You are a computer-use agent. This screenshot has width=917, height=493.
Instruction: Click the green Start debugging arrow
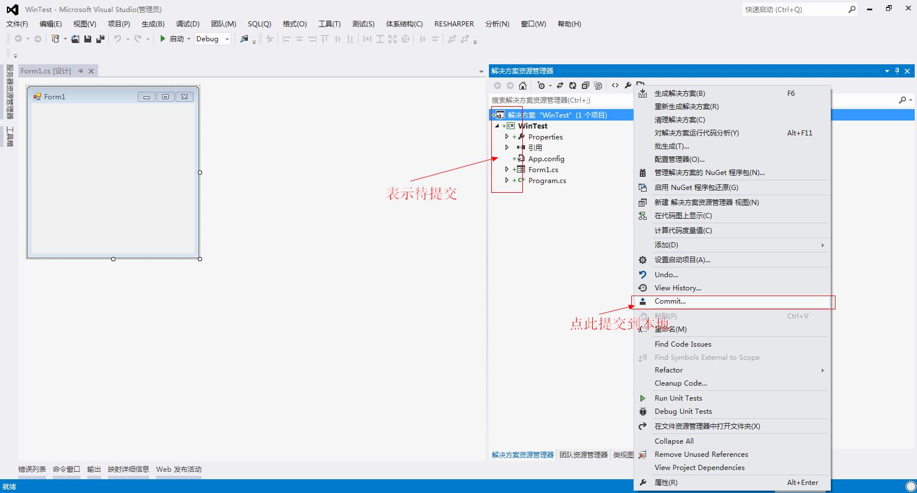coord(163,38)
